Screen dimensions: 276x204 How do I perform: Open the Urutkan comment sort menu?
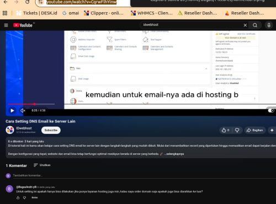click(x=42, y=165)
